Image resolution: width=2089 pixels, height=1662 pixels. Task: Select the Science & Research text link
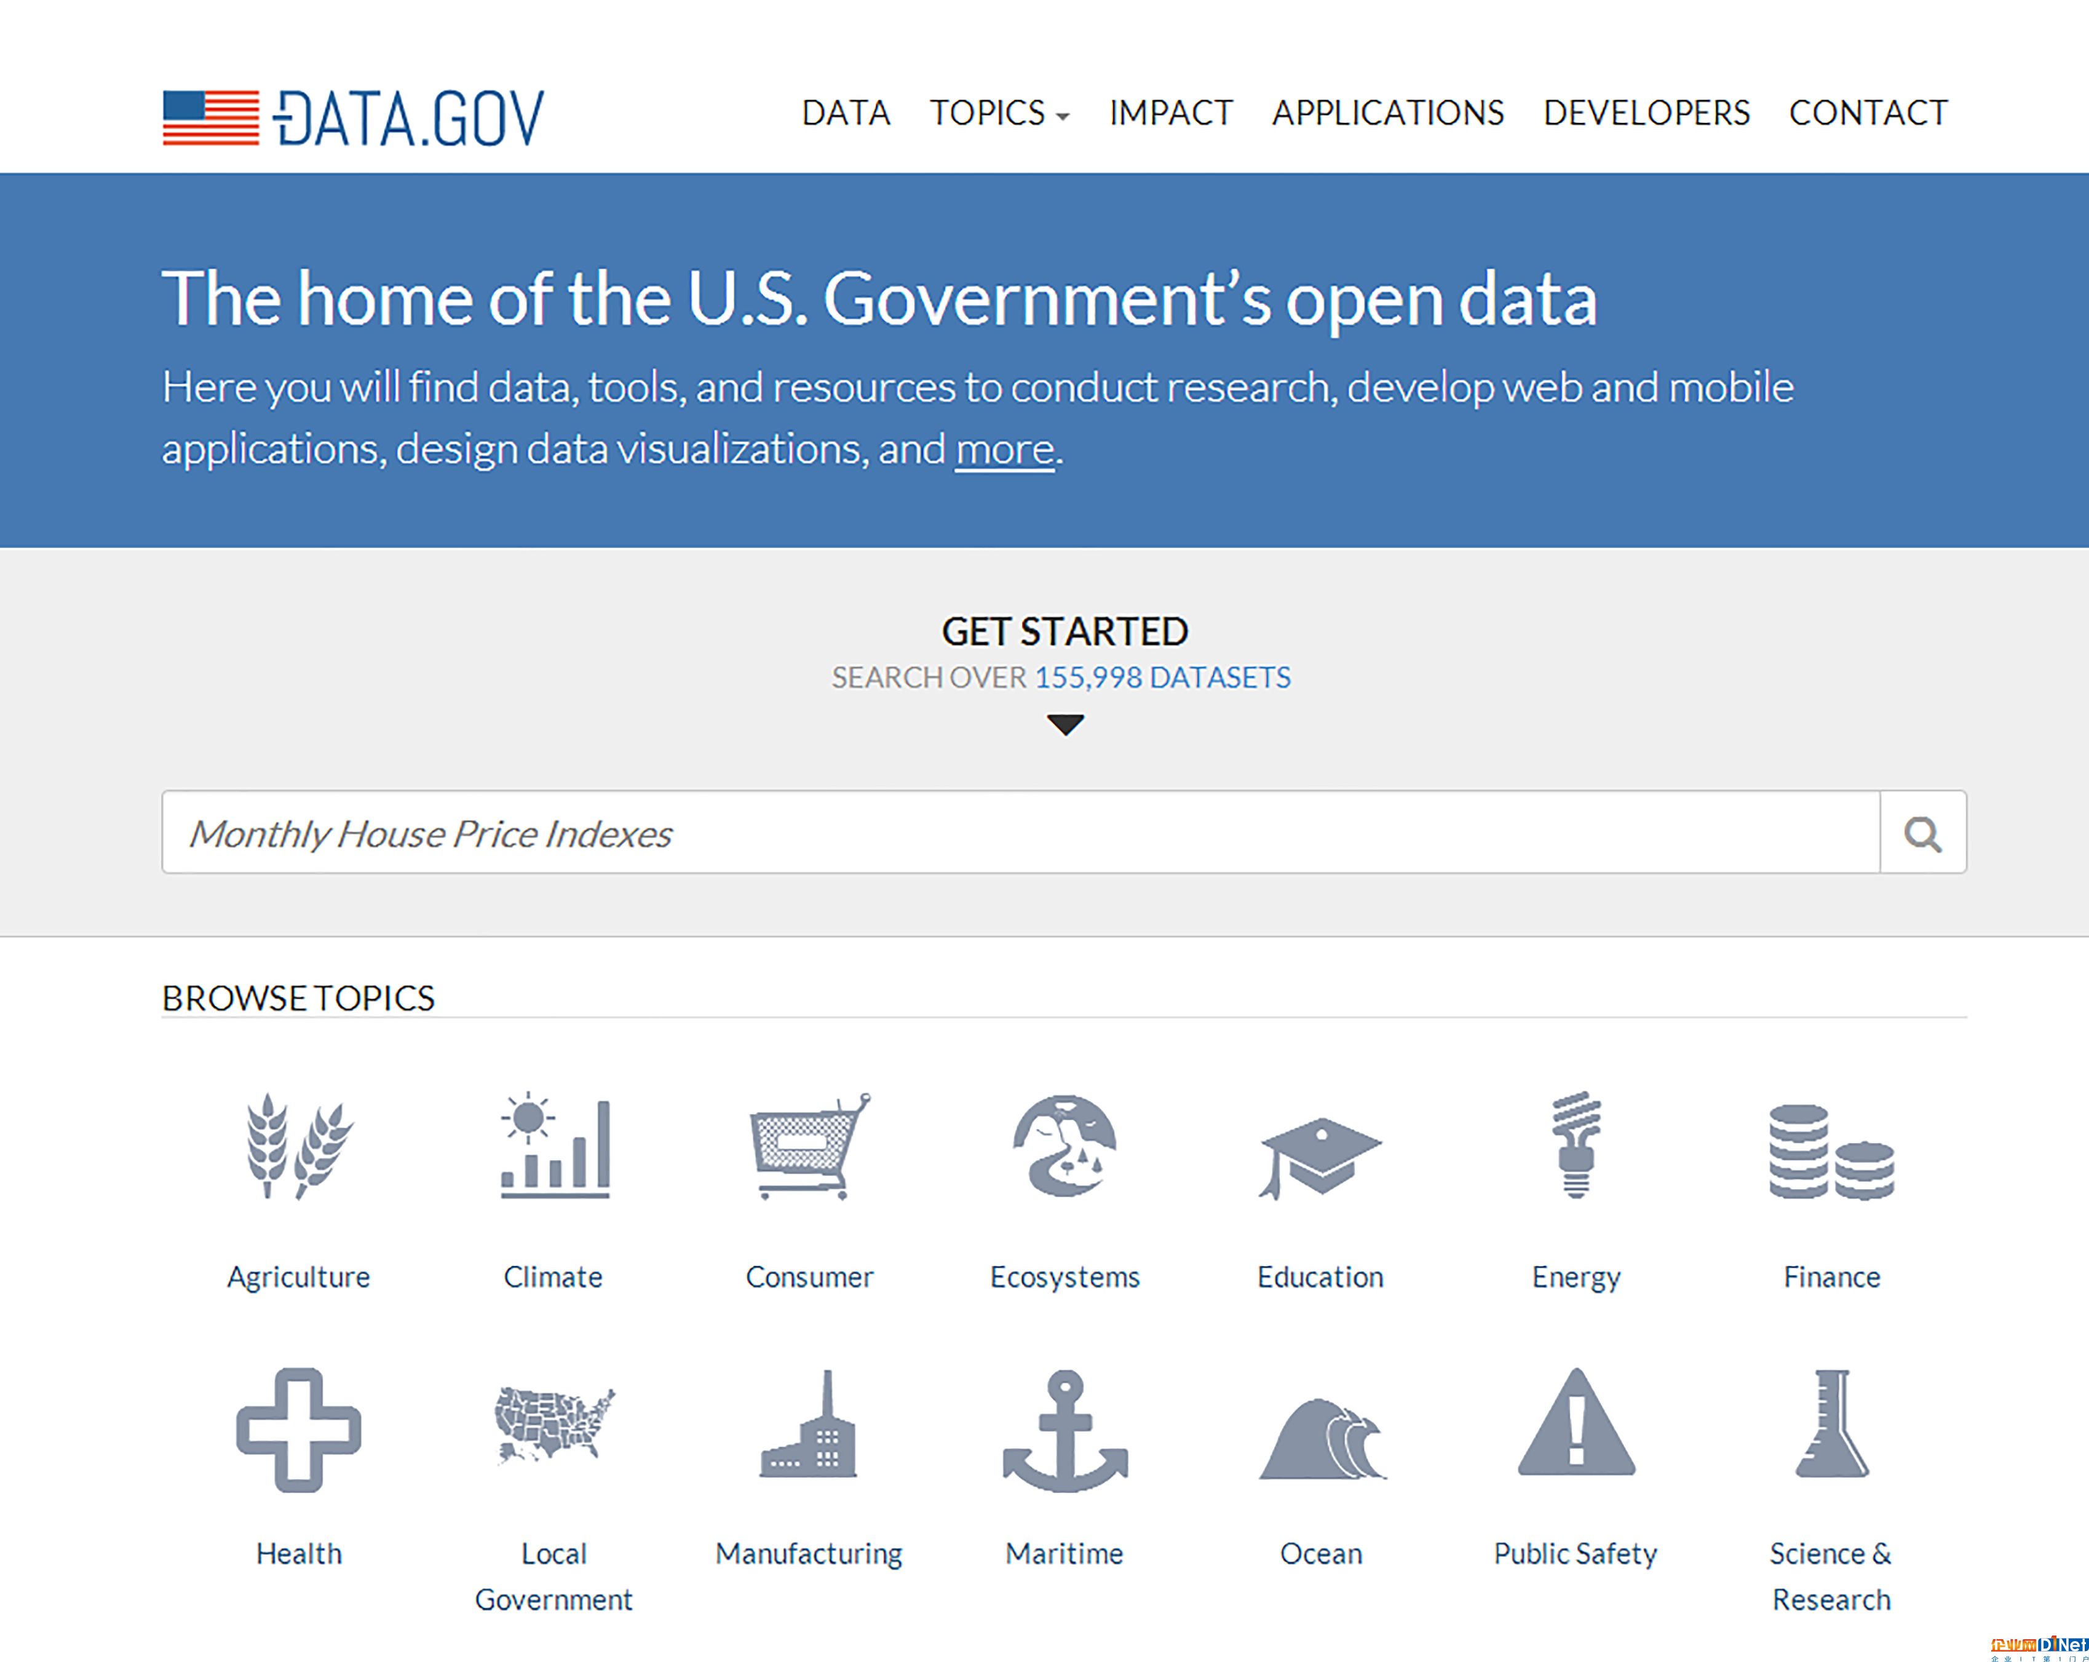(1831, 1577)
